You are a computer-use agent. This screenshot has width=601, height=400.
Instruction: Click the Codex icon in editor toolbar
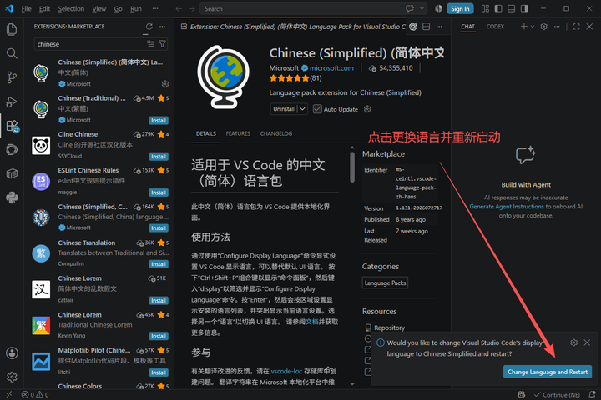pos(413,27)
